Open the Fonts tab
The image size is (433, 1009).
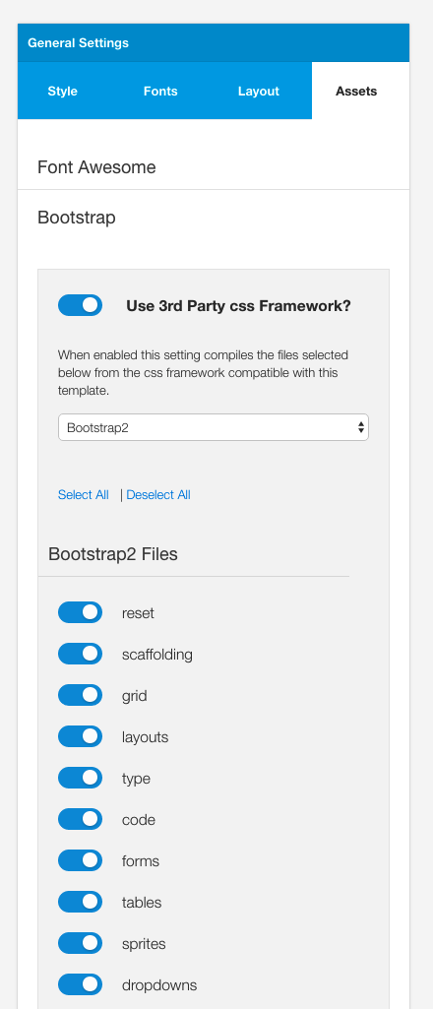[160, 91]
